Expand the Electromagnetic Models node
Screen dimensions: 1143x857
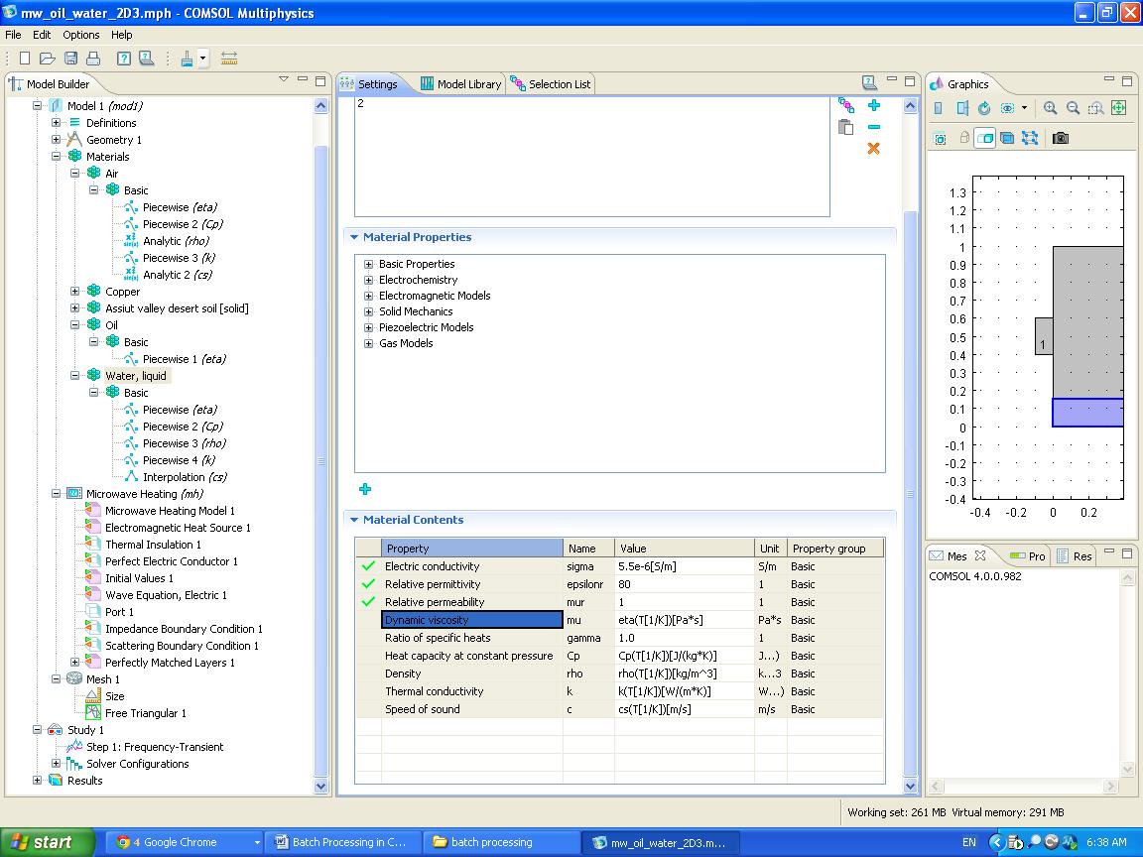point(369,296)
